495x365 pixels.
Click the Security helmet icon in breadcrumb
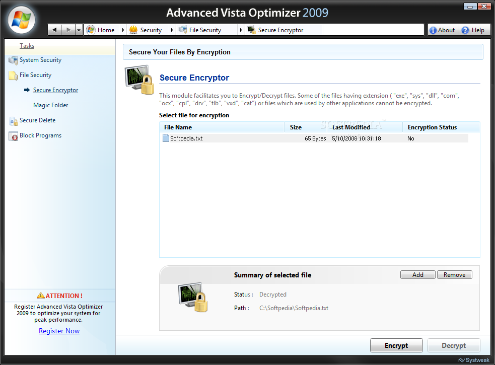(x=133, y=30)
